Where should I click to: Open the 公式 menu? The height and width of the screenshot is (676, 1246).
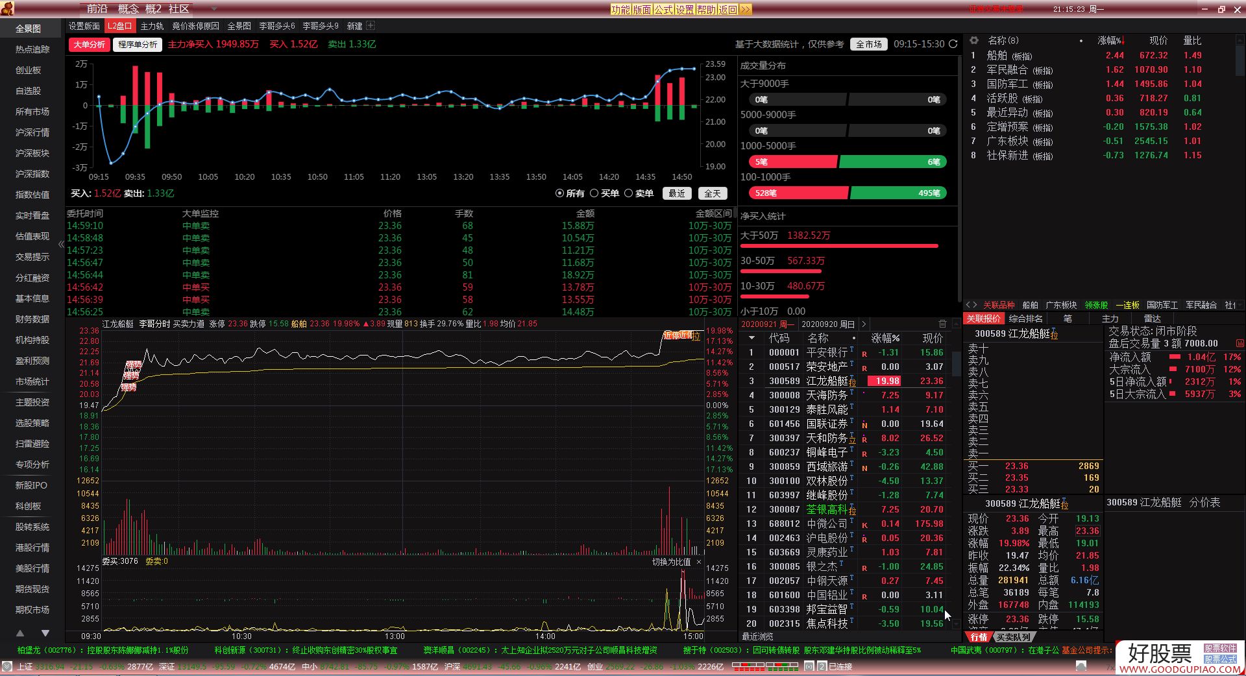pos(663,9)
